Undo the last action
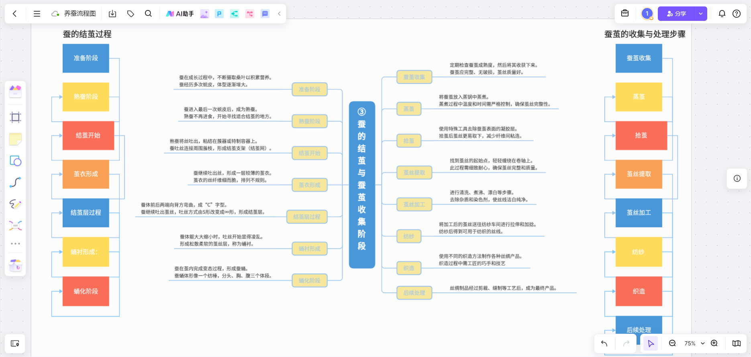Image resolution: width=751 pixels, height=357 pixels. click(604, 343)
